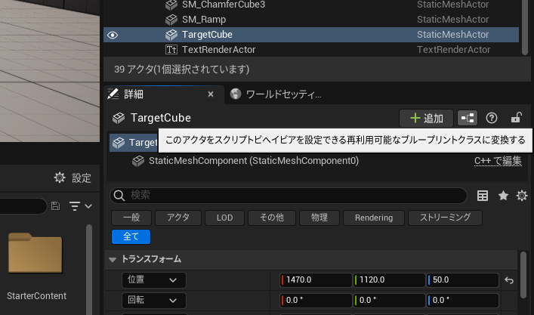534x315 pixels.
Task: Click location X value 1470.0
Action: 316,280
